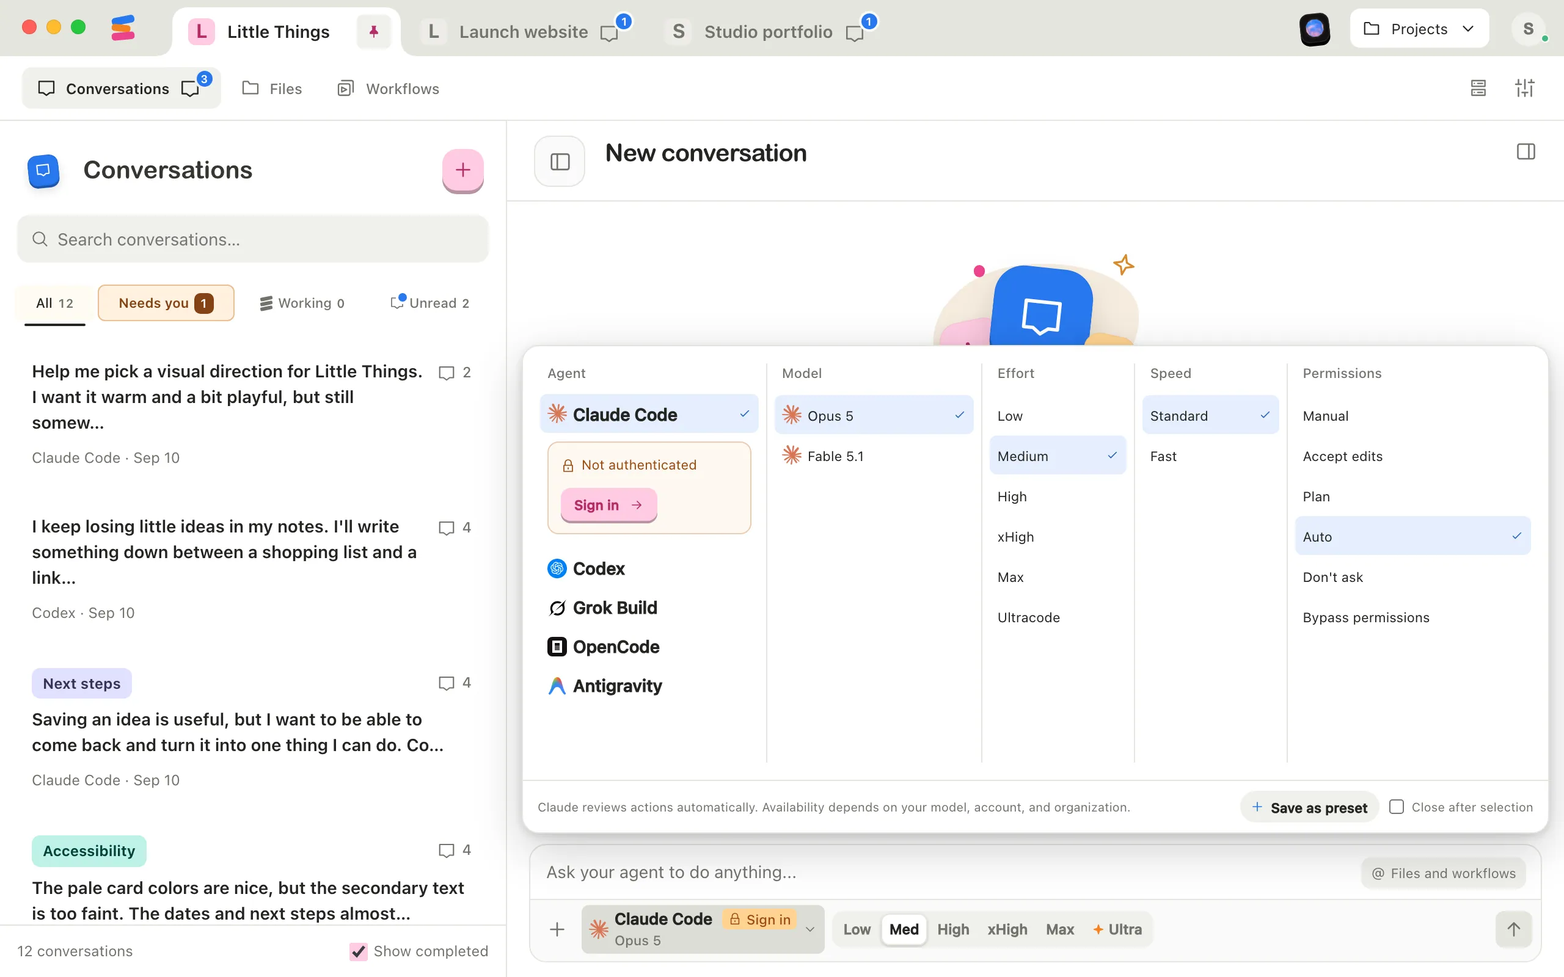
Task: Toggle the right sidebar panel icon
Action: (1526, 152)
